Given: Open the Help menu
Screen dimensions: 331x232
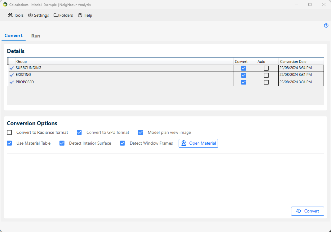Looking at the screenshot, I should point(85,15).
